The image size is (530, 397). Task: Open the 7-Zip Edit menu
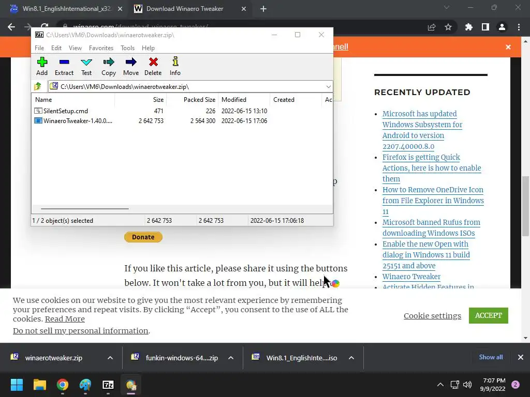click(x=56, y=48)
